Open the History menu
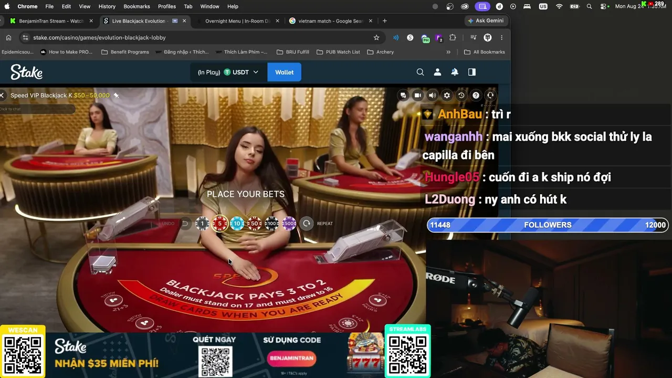Image resolution: width=672 pixels, height=378 pixels. click(x=107, y=6)
